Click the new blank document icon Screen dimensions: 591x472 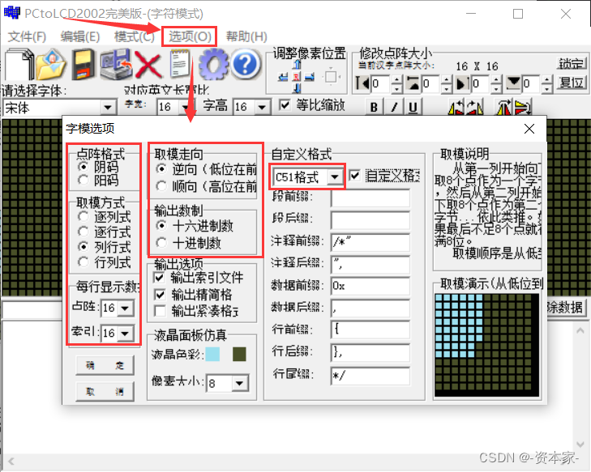point(19,64)
